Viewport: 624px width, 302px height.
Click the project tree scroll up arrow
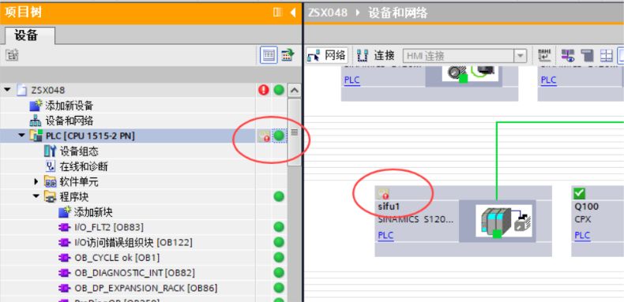(295, 90)
